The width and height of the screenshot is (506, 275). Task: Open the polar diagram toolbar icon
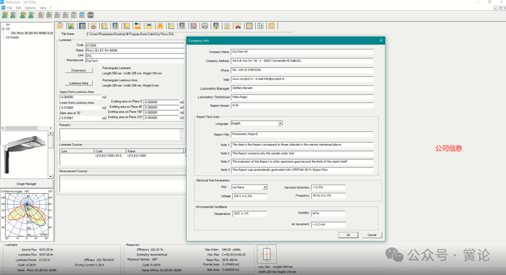tap(93, 26)
